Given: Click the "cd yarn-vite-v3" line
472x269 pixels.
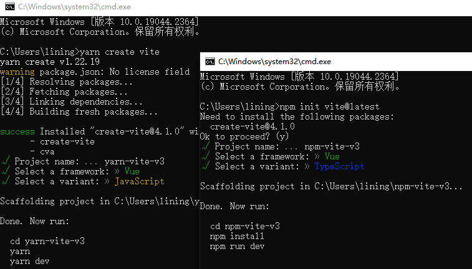Looking at the screenshot, I should click(47, 241).
